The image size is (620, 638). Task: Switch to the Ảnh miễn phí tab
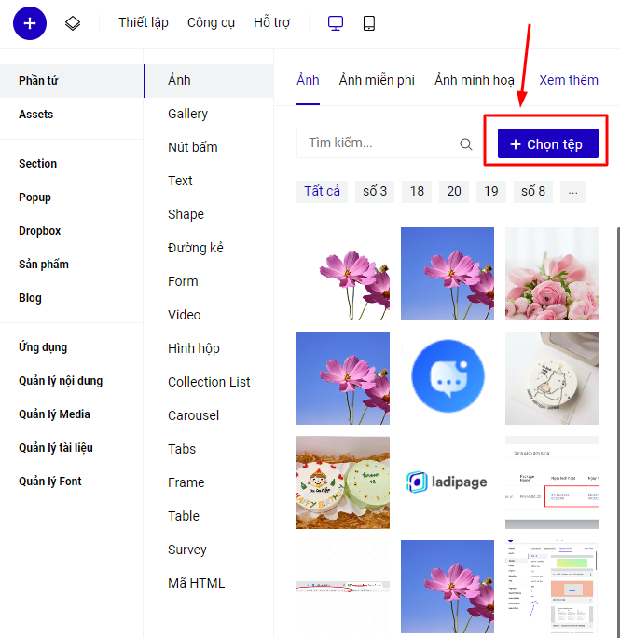tap(377, 80)
